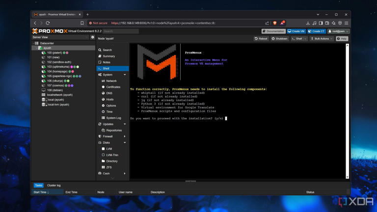
Task: Open the Search item in node menu
Action: [x=107, y=50]
